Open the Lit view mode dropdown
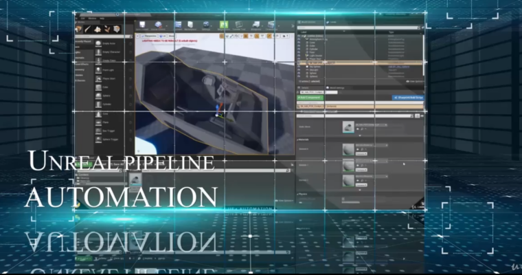This screenshot has width=522, height=275. [163, 36]
